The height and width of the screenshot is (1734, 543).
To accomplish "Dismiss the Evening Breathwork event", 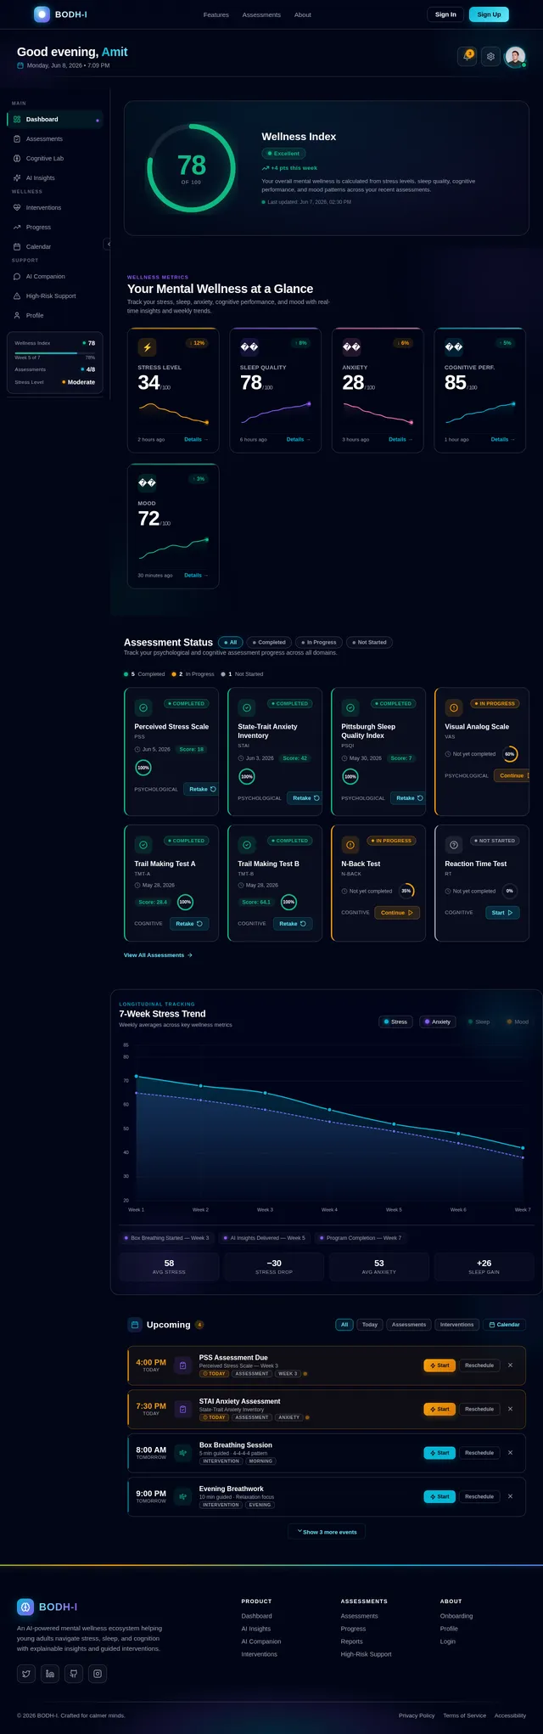I will point(510,1496).
